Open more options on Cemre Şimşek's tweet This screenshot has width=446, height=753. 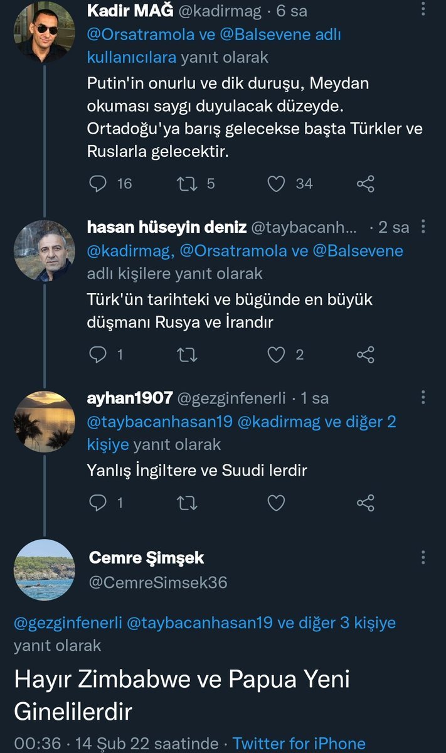(424, 557)
